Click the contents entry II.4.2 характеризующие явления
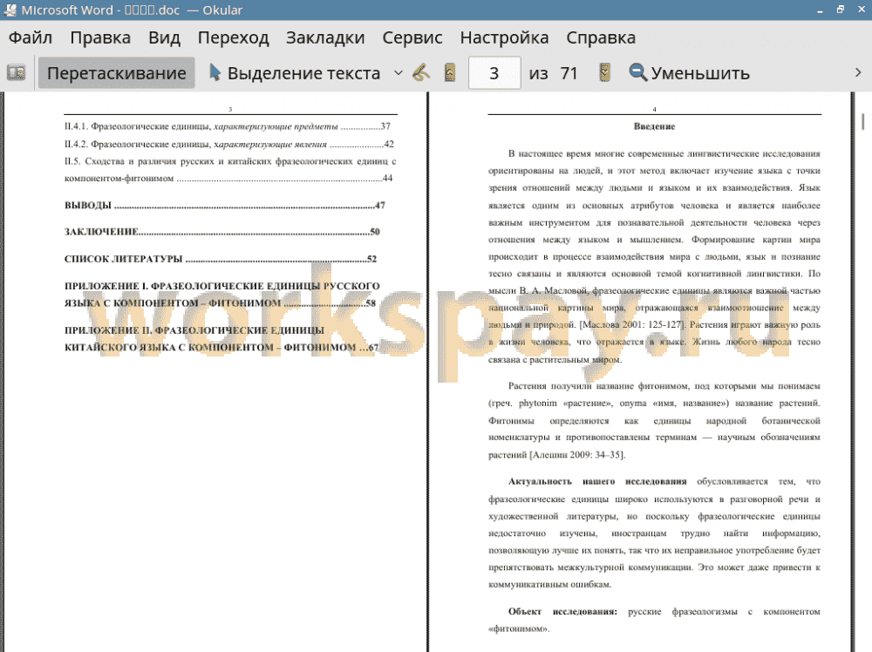 [229, 145]
